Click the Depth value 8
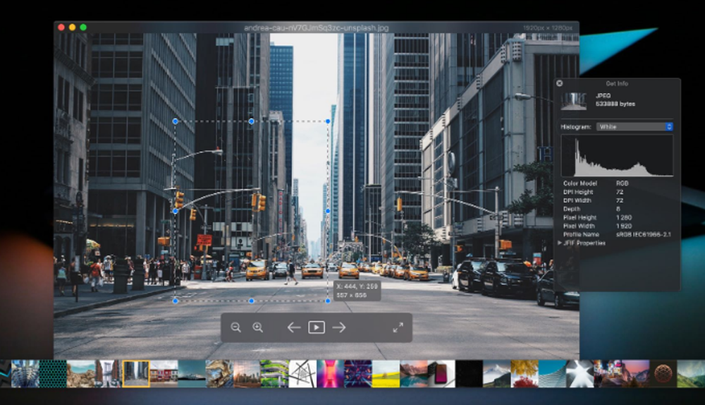This screenshot has height=405, width=705. click(618, 210)
